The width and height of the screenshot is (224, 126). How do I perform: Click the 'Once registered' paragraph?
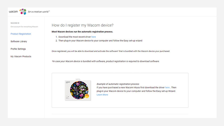click(x=111, y=51)
